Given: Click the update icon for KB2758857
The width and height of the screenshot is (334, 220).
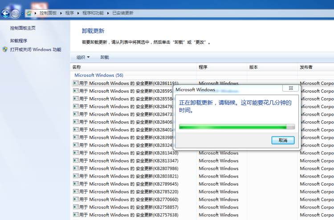Looking at the screenshot, I should [x=76, y=207].
